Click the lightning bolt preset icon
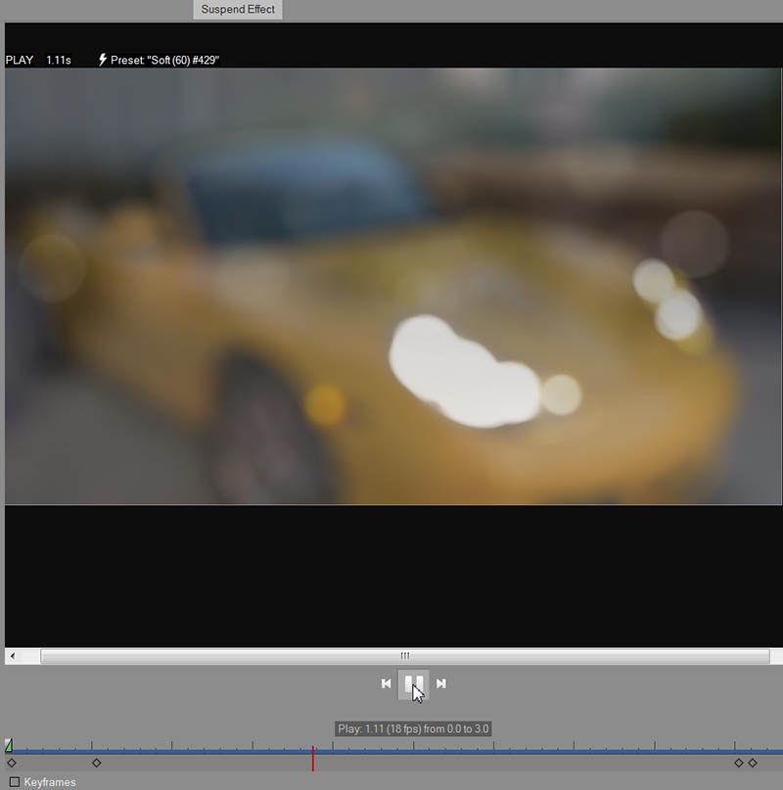783x790 pixels. [103, 60]
